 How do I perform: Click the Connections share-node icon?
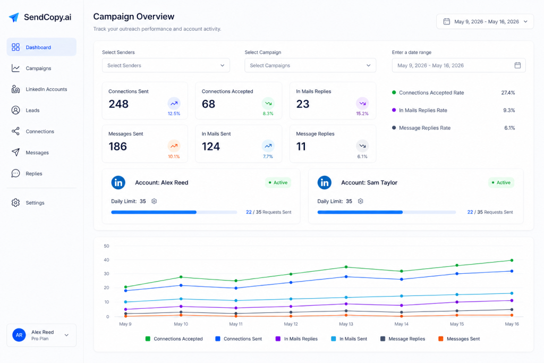[15, 131]
